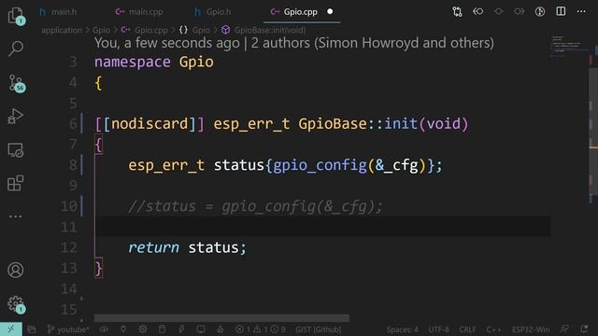This screenshot has width=598, height=336.
Task: Select ESP32-Win configuration in status bar
Action: pyautogui.click(x=531, y=329)
